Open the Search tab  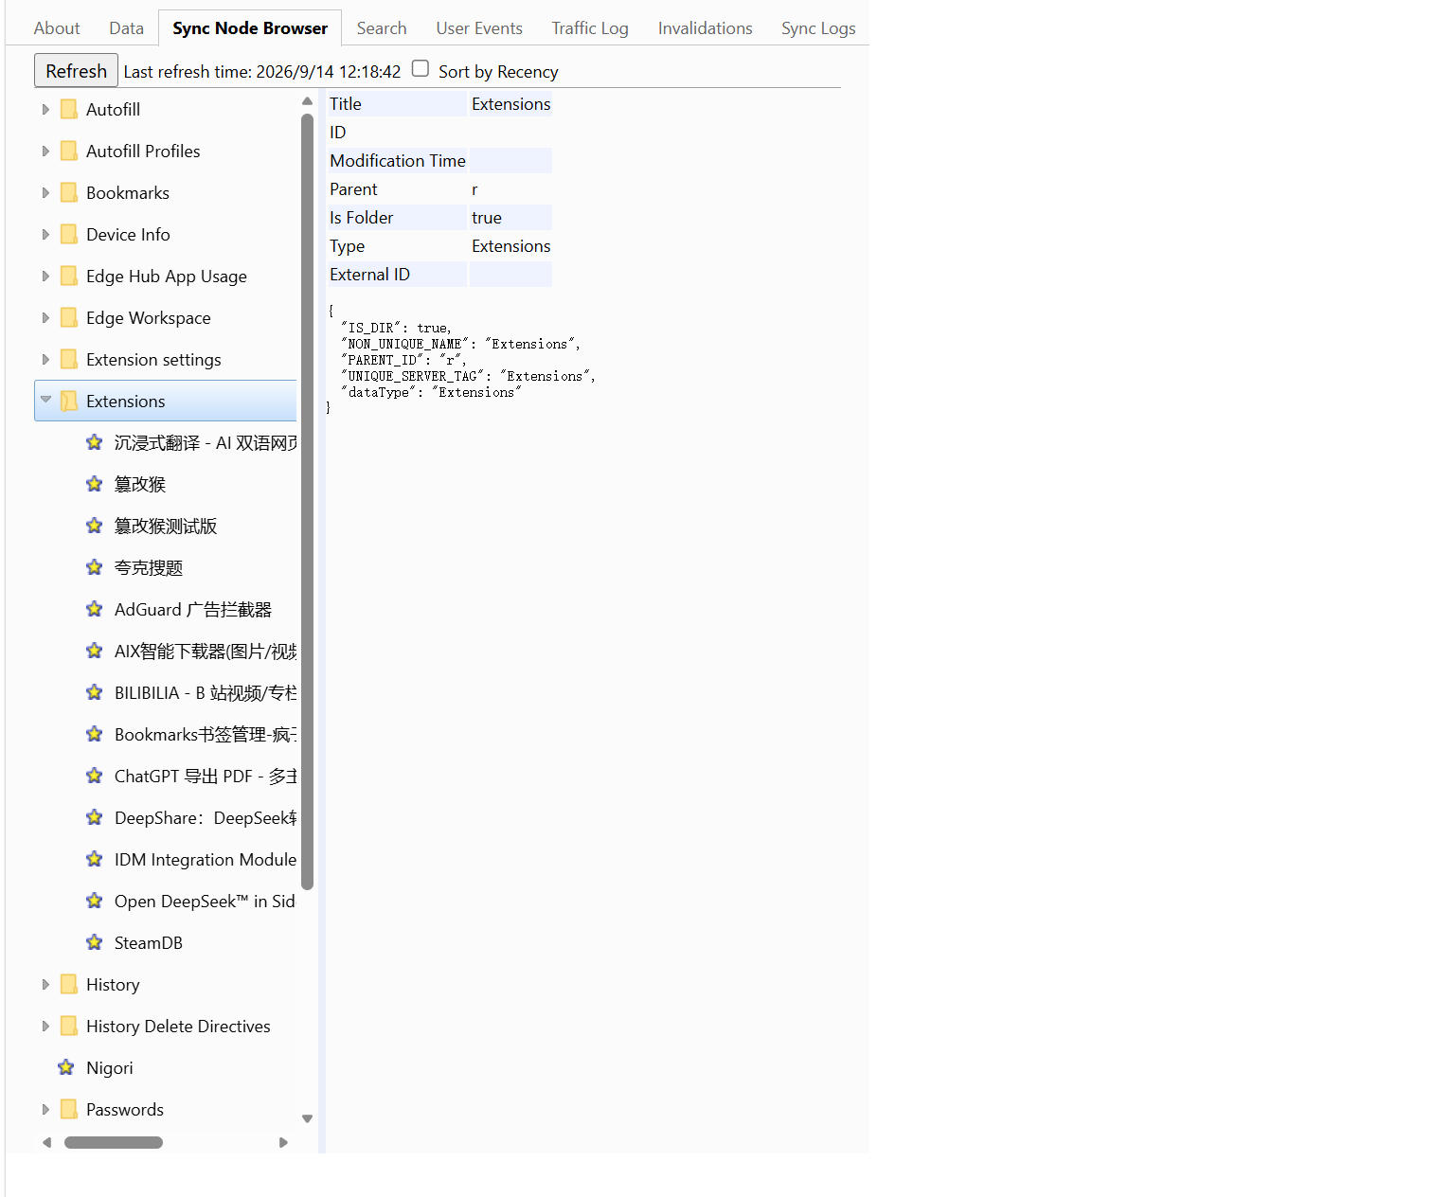point(382,28)
